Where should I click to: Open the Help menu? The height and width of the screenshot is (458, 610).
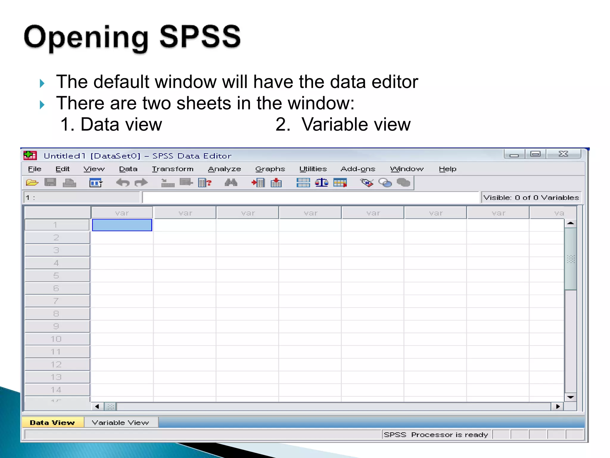[448, 169]
